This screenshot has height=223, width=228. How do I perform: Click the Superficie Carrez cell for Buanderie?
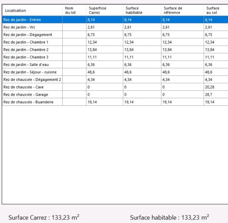pyautogui.click(x=92, y=102)
